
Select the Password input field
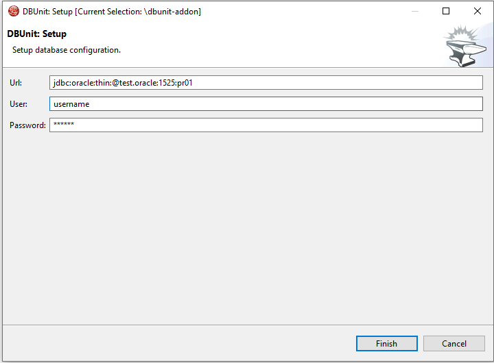[x=266, y=125]
